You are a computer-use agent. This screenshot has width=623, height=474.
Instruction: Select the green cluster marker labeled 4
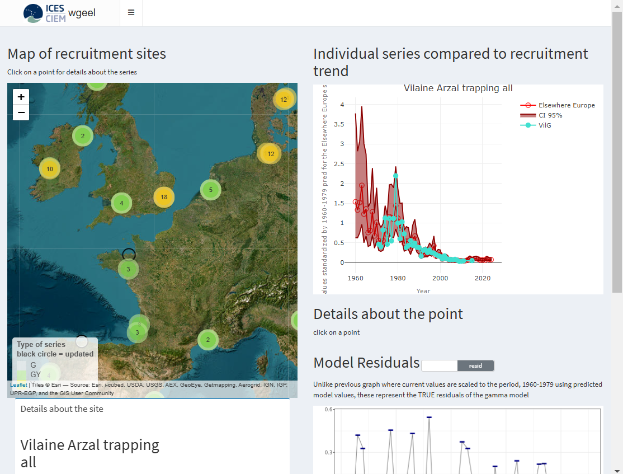click(121, 203)
